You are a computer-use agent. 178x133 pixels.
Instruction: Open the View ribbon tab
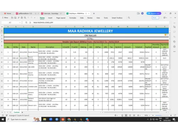click(x=98, y=18)
